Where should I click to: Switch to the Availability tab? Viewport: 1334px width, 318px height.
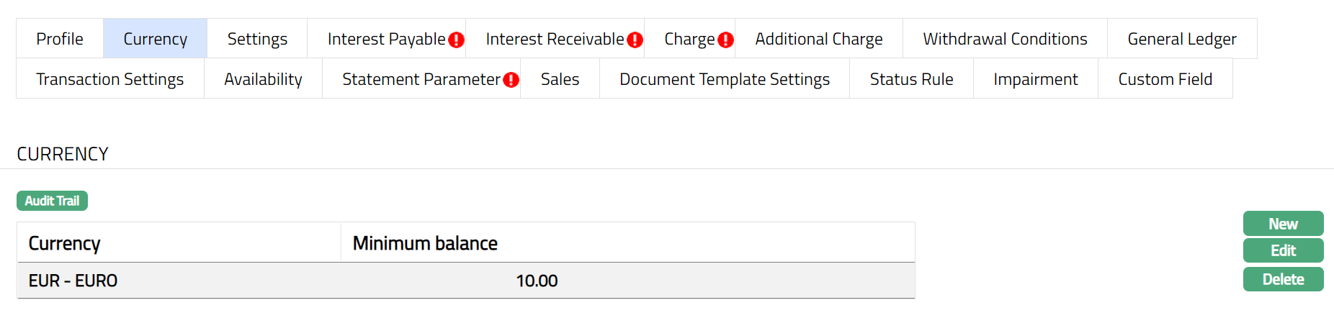click(x=263, y=79)
